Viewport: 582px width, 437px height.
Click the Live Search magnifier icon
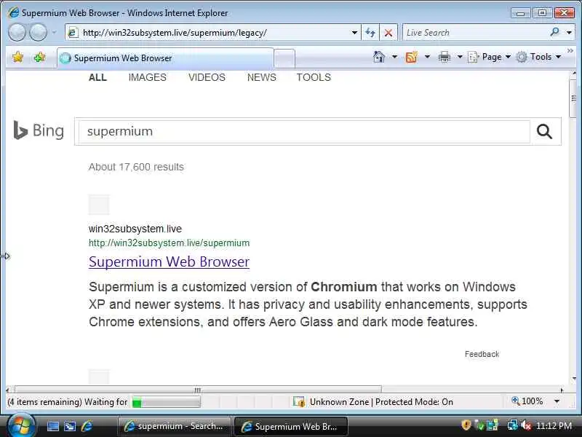[x=555, y=32]
